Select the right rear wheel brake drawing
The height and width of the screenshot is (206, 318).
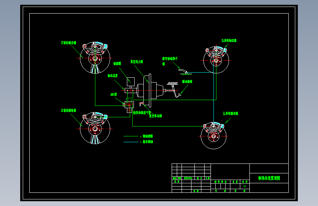pos(216,60)
